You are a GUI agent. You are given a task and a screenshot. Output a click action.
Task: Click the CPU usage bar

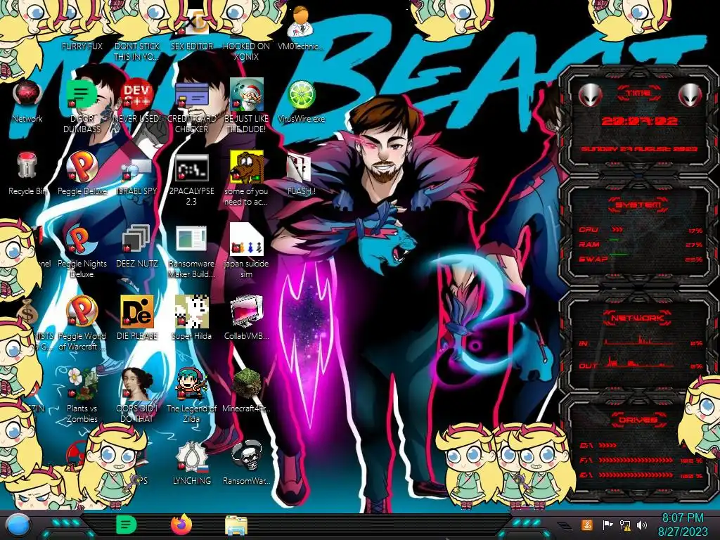[x=617, y=230]
